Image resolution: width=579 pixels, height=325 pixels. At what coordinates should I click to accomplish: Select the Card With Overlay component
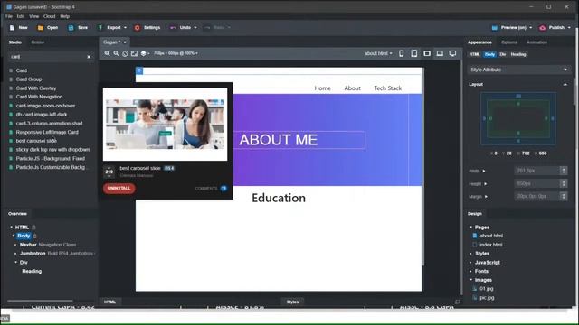36,88
